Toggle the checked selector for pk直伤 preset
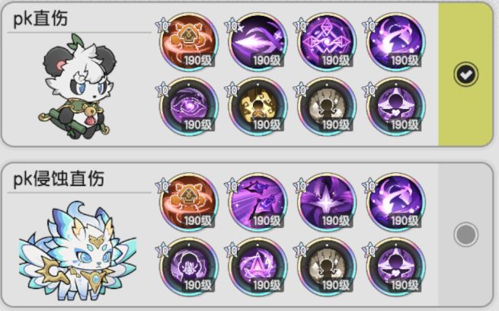The image size is (499, 311). [x=465, y=75]
